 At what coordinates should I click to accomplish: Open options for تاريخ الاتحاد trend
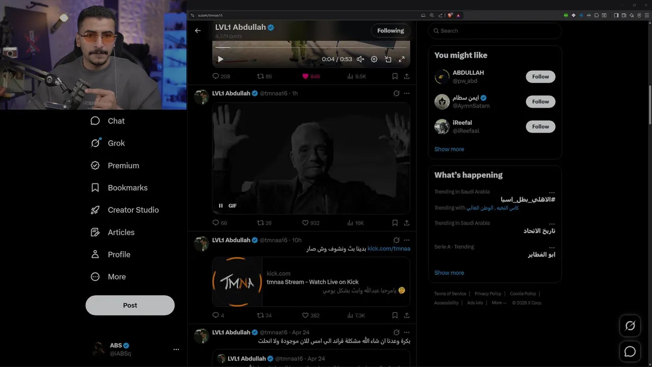552,223
